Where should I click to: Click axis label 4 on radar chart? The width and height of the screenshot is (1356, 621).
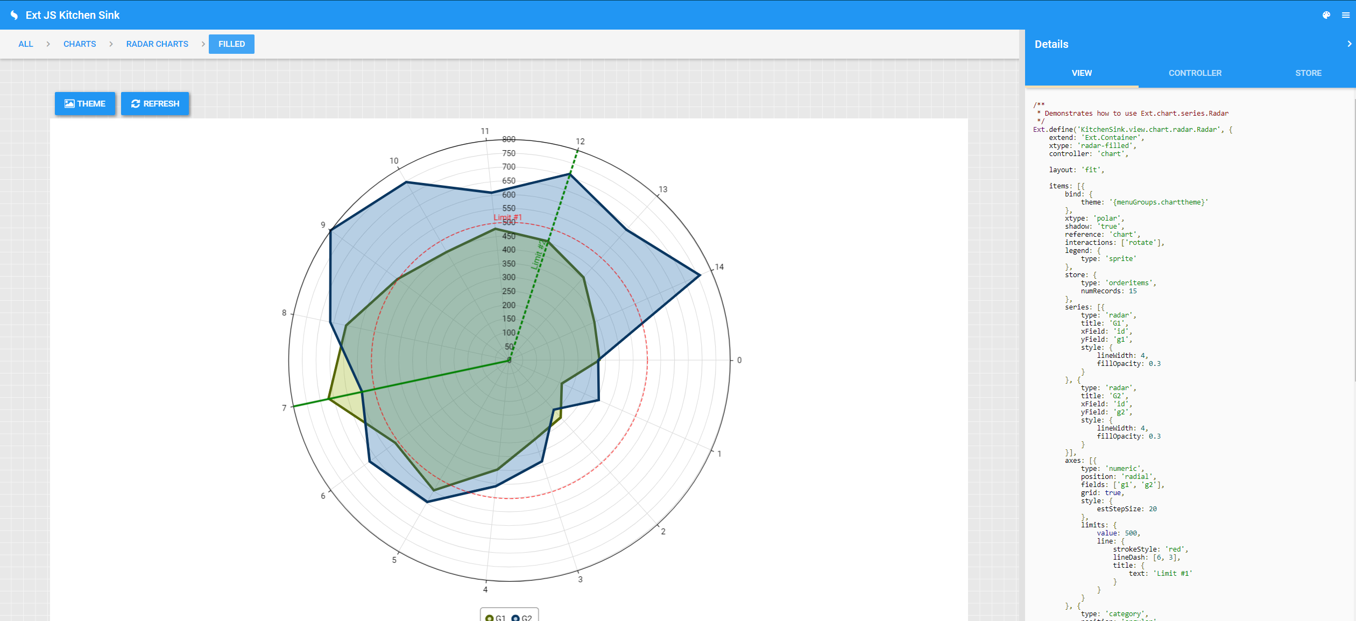pos(485,590)
